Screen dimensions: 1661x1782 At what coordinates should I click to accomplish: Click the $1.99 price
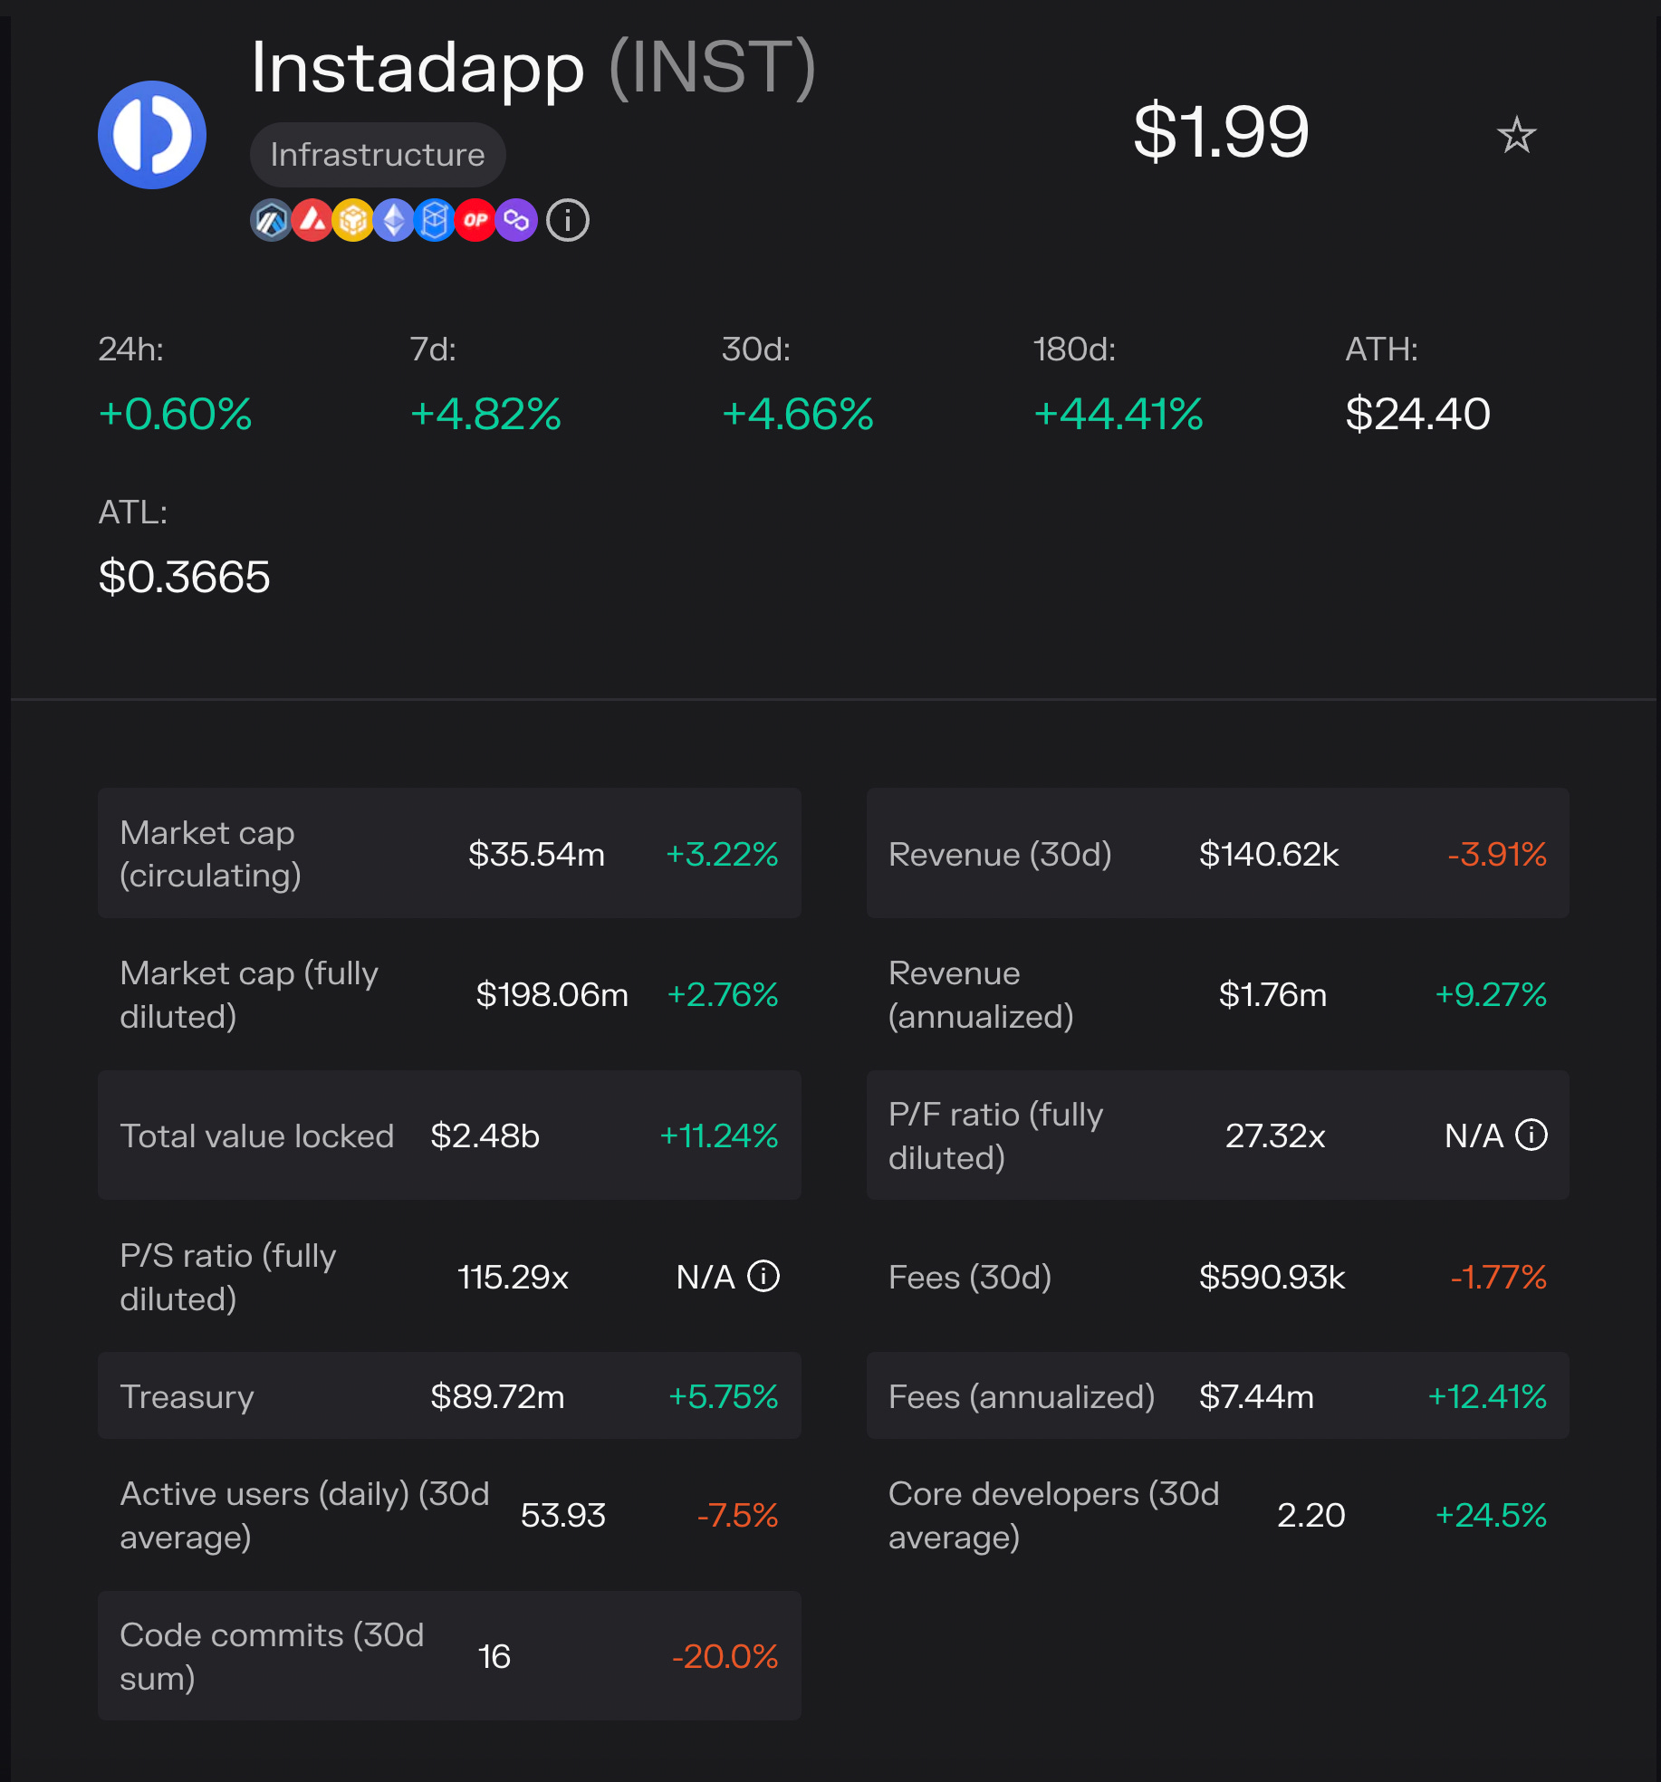click(1221, 132)
